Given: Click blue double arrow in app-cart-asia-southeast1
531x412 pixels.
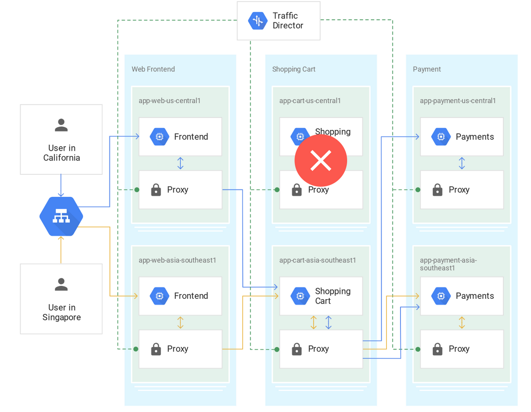Looking at the screenshot, I should click(328, 323).
